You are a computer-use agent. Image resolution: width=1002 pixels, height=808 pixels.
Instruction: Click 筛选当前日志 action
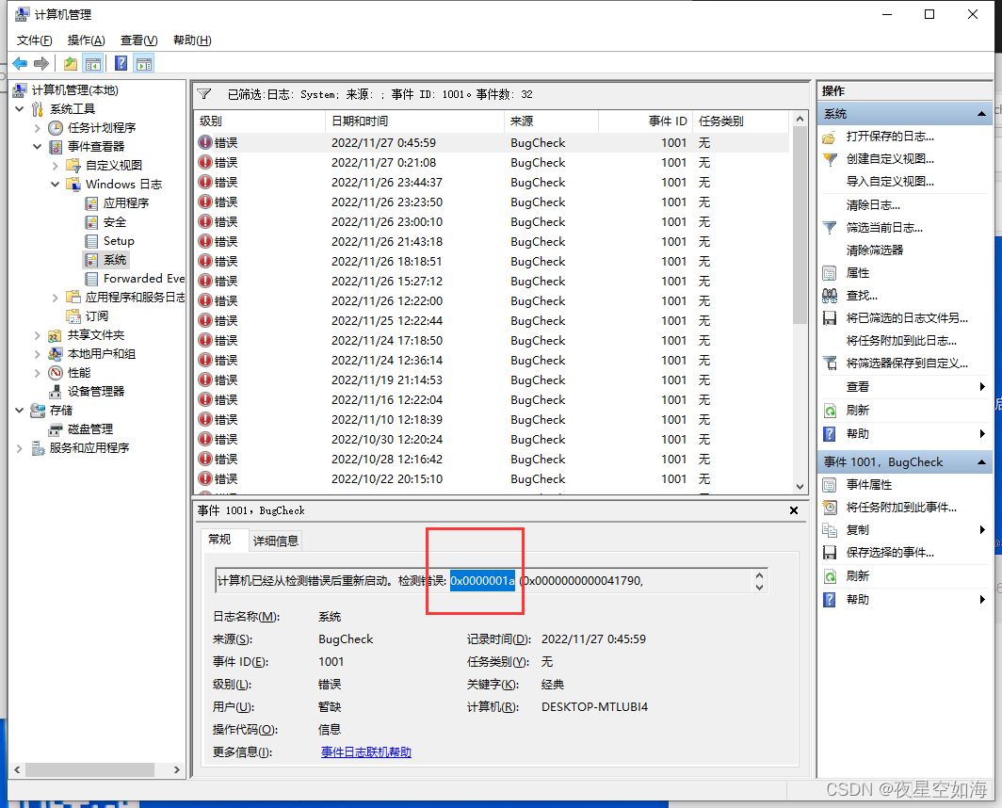pos(884,228)
